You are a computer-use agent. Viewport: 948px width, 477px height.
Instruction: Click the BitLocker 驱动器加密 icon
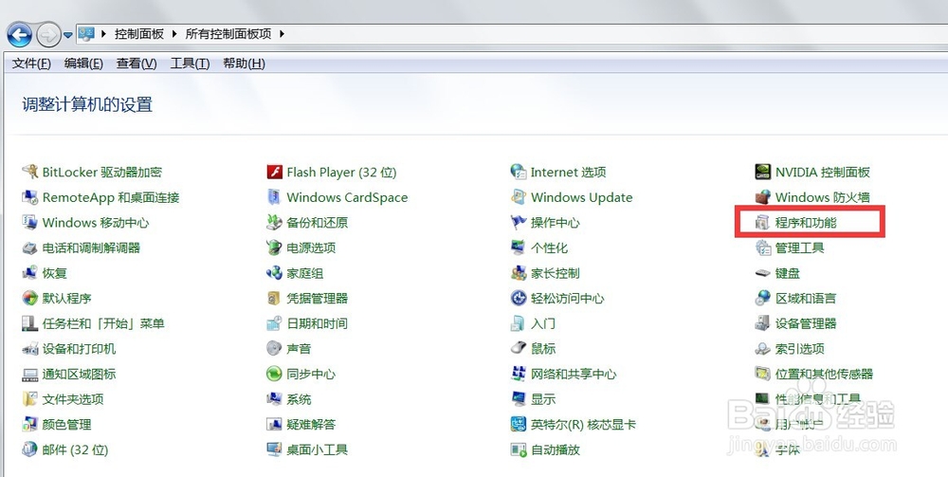[29, 172]
